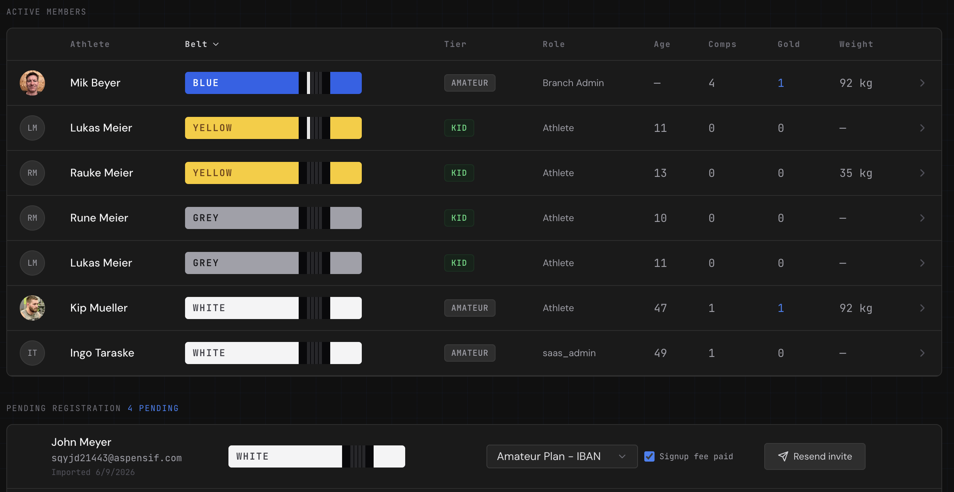This screenshot has width=954, height=492.
Task: Click the AMATEUR badge for Ingo Taraske
Action: 470,353
